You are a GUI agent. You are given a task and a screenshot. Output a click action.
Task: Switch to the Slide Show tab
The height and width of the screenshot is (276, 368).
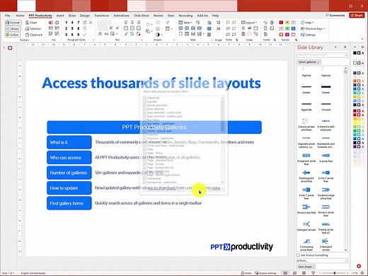(142, 16)
